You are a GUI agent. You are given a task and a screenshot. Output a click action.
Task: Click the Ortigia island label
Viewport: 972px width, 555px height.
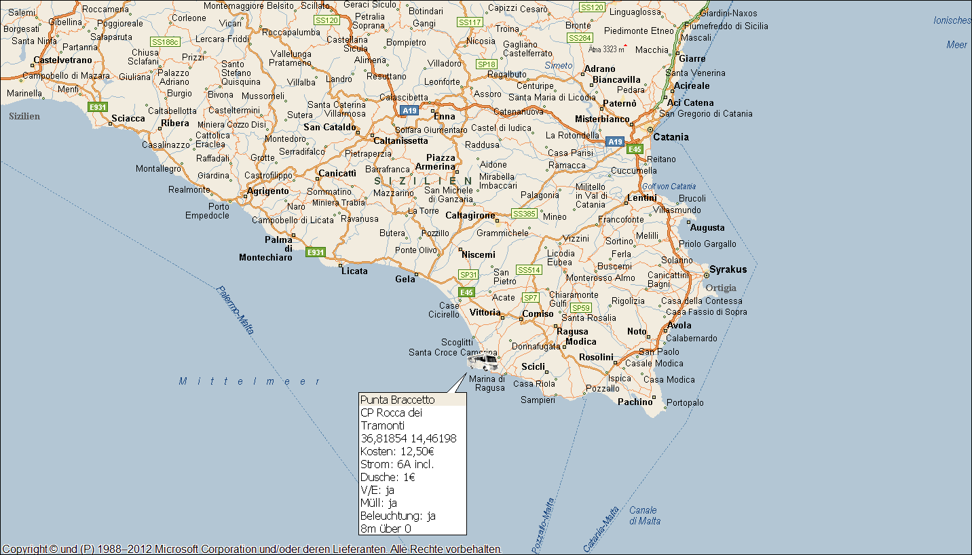(x=721, y=288)
